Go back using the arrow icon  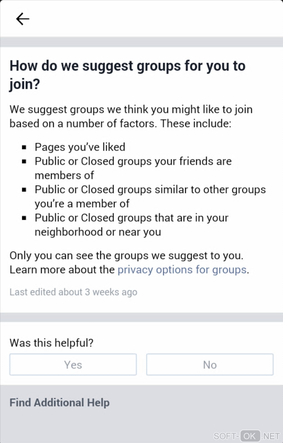tap(22, 19)
